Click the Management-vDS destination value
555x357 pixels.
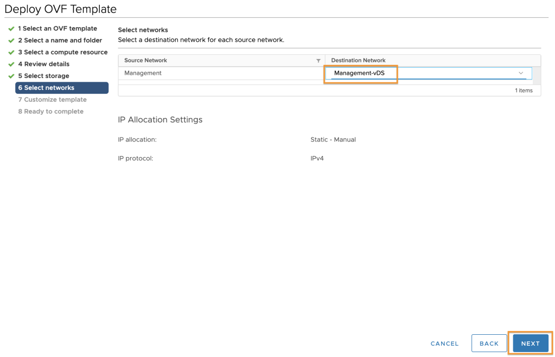[359, 73]
